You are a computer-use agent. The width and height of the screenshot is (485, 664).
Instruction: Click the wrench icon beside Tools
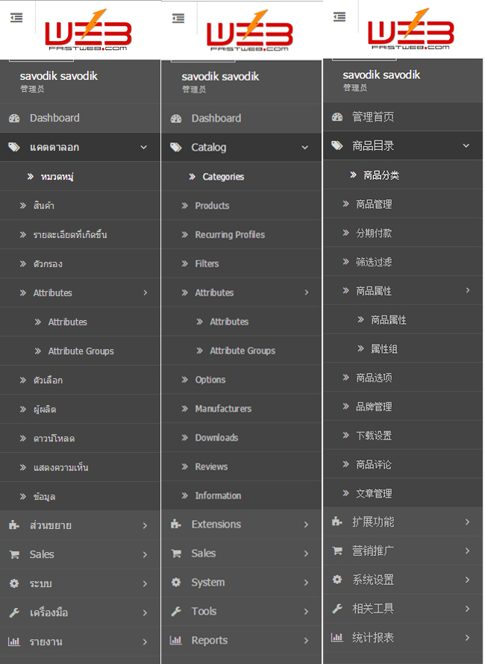[x=176, y=612]
